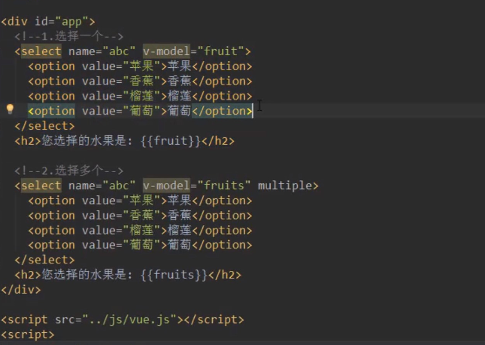Click the 榴莲 option line under v-model="fruit"
The width and height of the screenshot is (485, 345).
(140, 97)
